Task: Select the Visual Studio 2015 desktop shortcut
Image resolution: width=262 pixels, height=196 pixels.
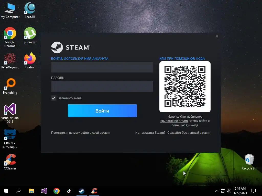Action: click(x=10, y=113)
